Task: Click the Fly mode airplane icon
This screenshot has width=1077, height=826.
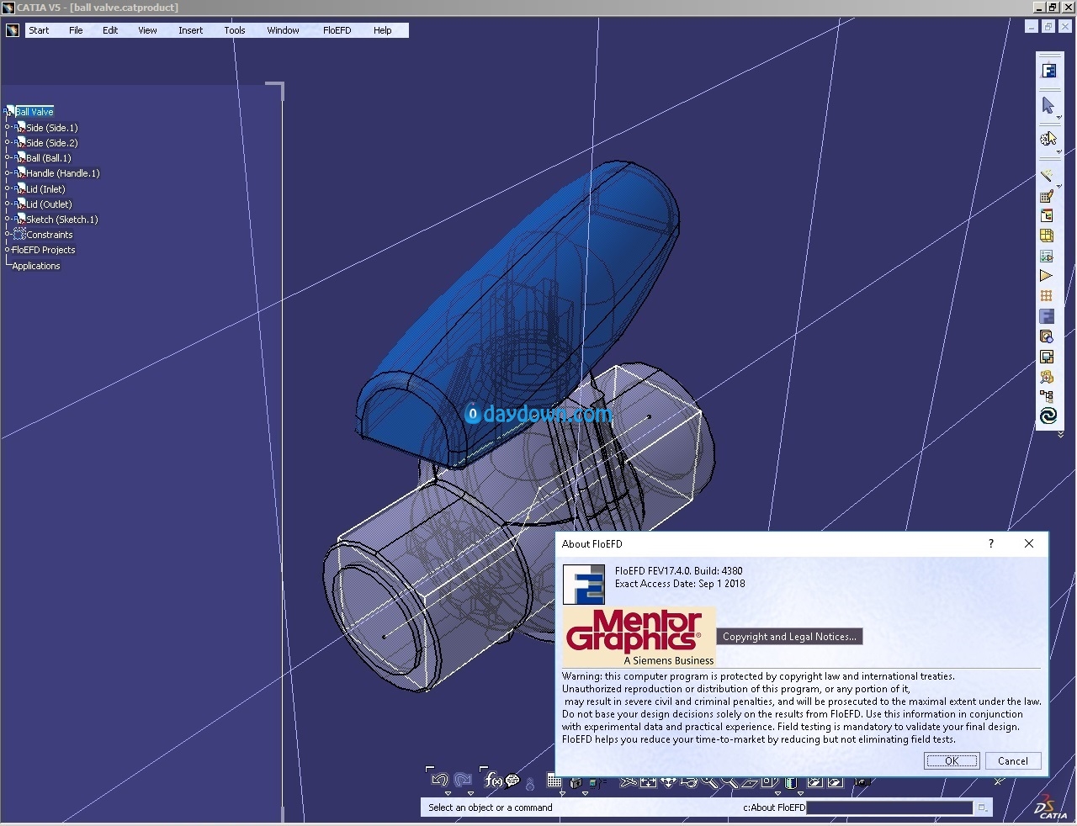Action: pos(629,781)
